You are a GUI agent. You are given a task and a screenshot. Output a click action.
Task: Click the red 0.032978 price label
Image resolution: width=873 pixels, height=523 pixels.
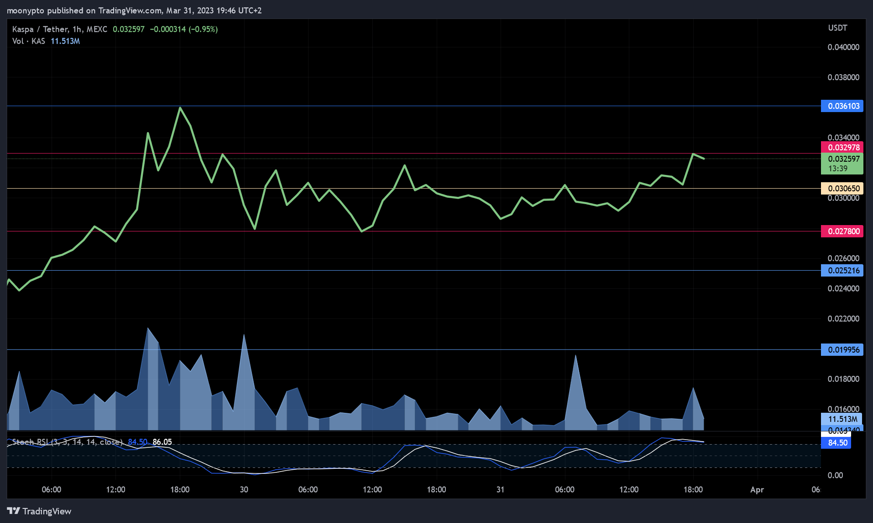[842, 147]
